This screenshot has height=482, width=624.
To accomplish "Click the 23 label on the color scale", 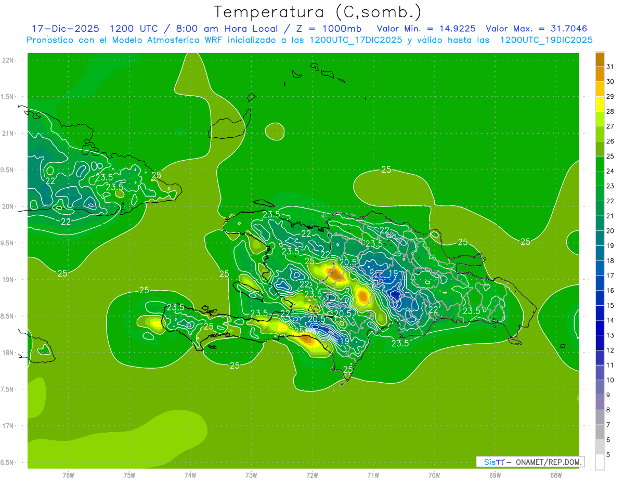I will pyautogui.click(x=610, y=186).
